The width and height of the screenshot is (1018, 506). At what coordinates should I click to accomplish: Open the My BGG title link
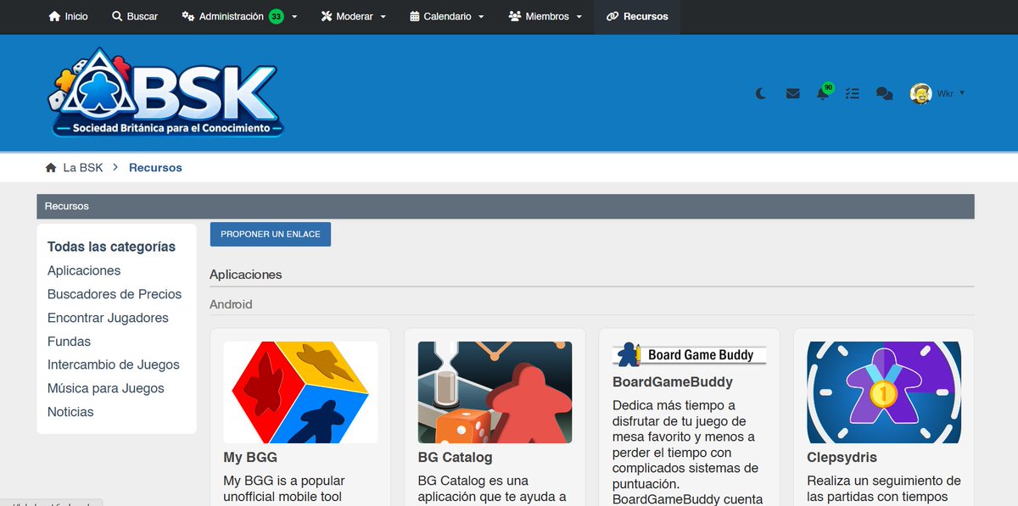tap(250, 458)
